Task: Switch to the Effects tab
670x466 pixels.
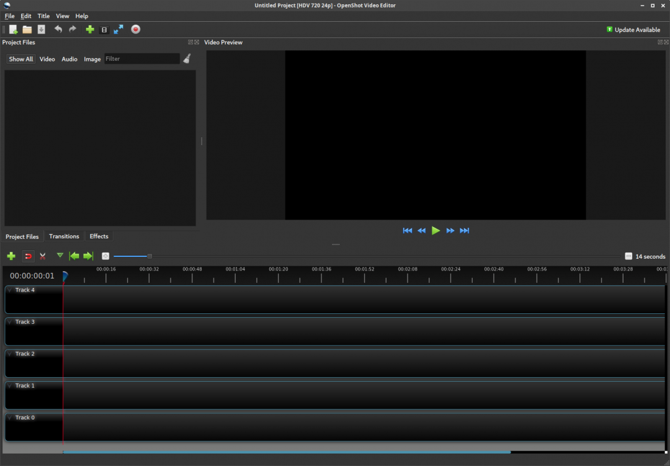Action: [99, 236]
